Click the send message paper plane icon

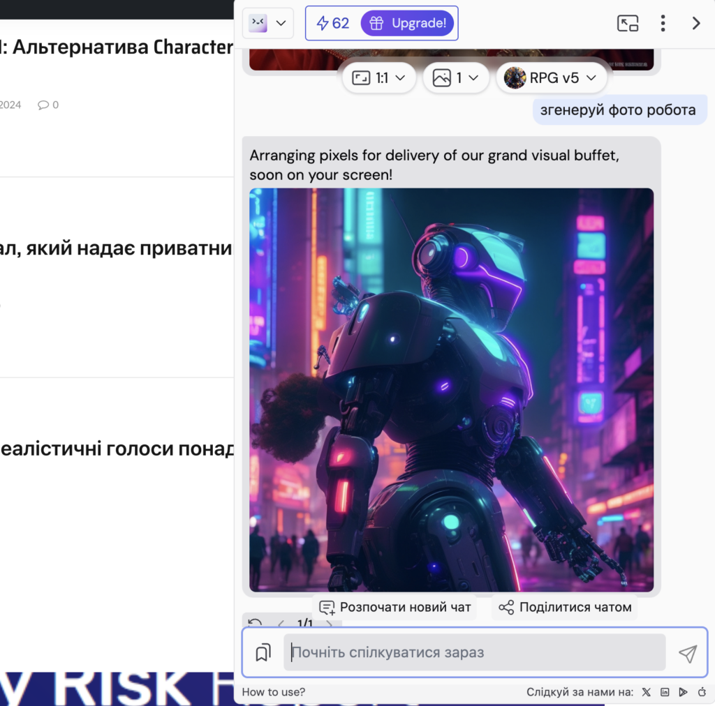point(688,653)
